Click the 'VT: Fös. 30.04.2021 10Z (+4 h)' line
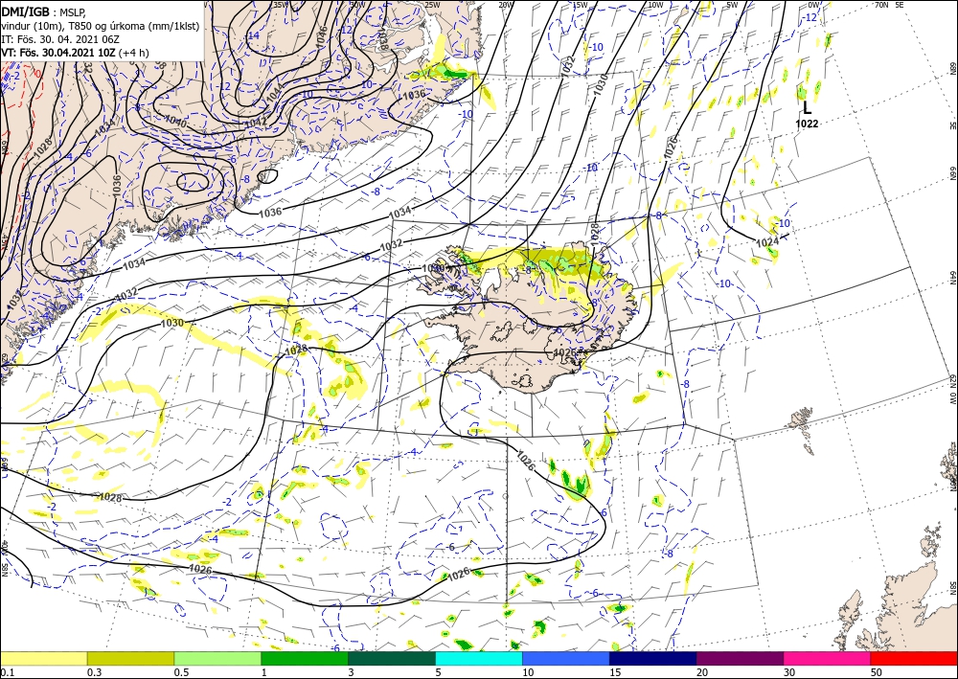This screenshot has width=958, height=679. [x=75, y=53]
